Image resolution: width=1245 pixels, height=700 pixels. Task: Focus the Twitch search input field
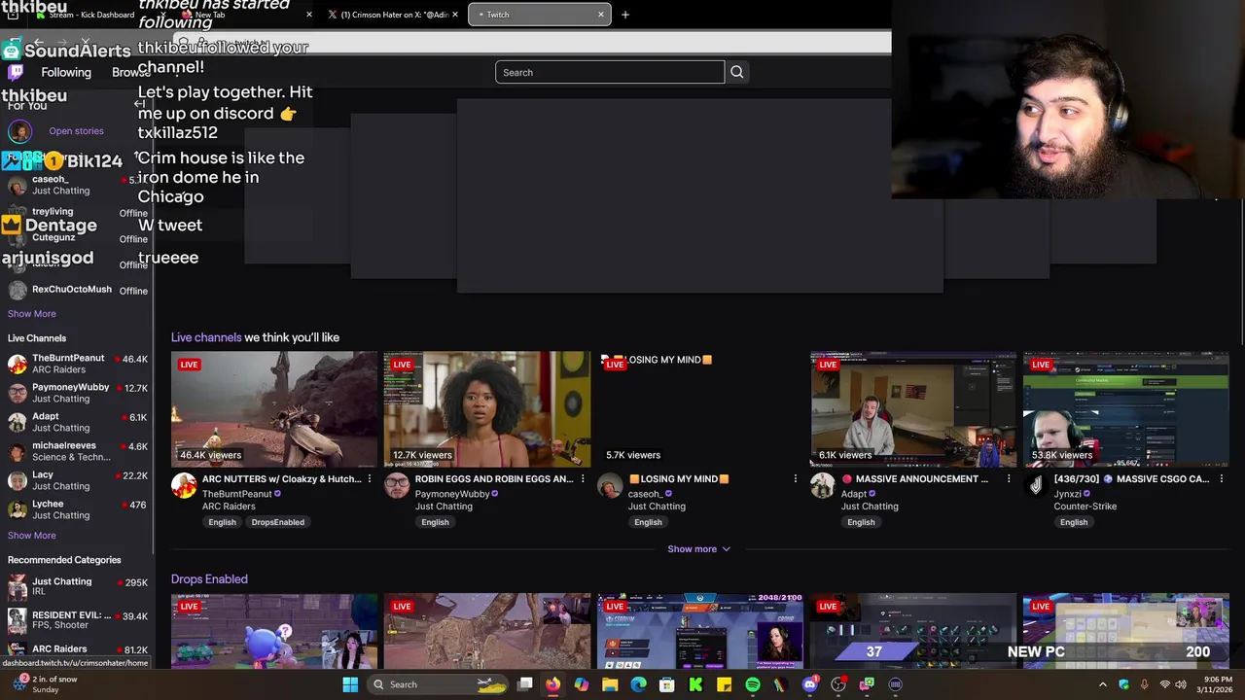click(x=610, y=72)
